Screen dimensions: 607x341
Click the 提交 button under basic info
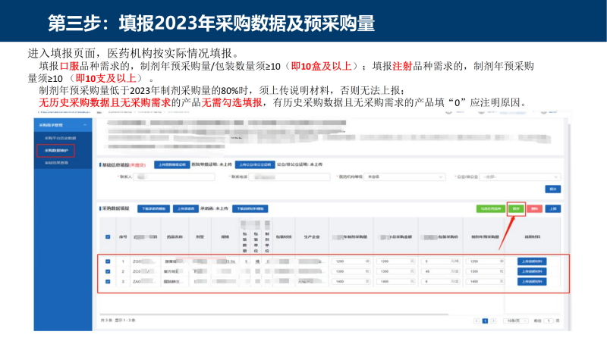(553, 189)
